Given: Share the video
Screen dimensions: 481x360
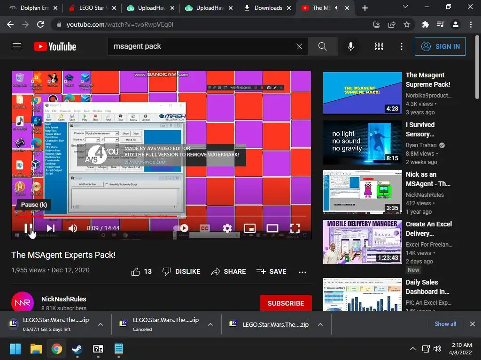Looking at the screenshot, I should [x=229, y=271].
